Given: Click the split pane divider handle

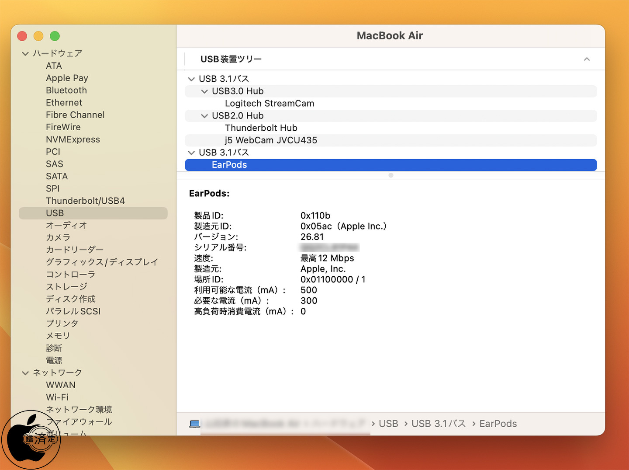Looking at the screenshot, I should coord(391,175).
